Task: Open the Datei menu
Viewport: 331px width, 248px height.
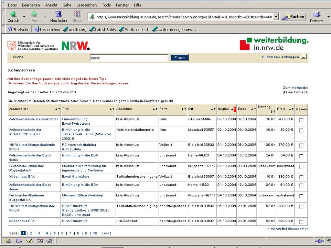Action: tap(12, 5)
